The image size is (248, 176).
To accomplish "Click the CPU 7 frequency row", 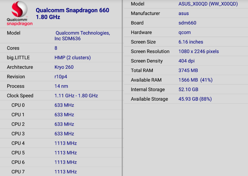I will point(62,172).
